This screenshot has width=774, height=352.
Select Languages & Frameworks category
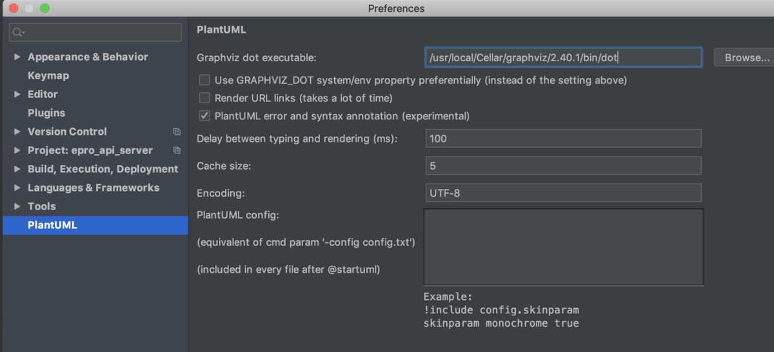pyautogui.click(x=94, y=188)
